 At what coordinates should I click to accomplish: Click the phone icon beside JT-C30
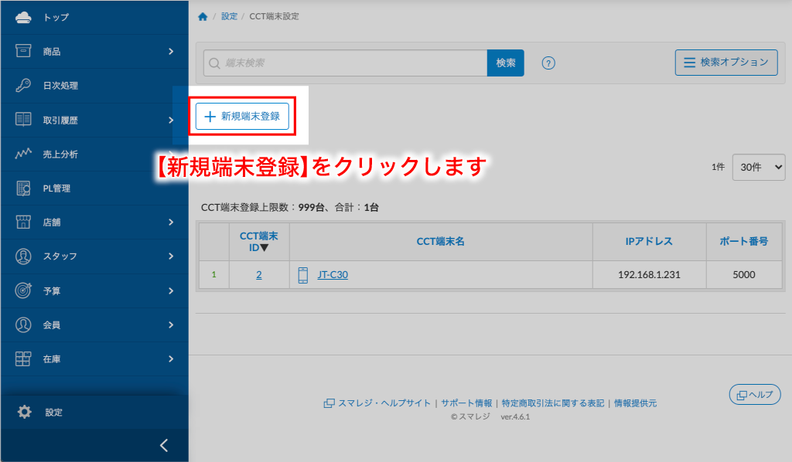pos(303,274)
